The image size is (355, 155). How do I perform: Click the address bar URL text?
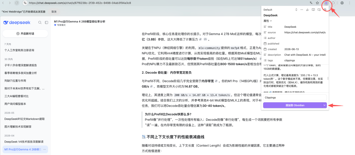click(80, 3)
